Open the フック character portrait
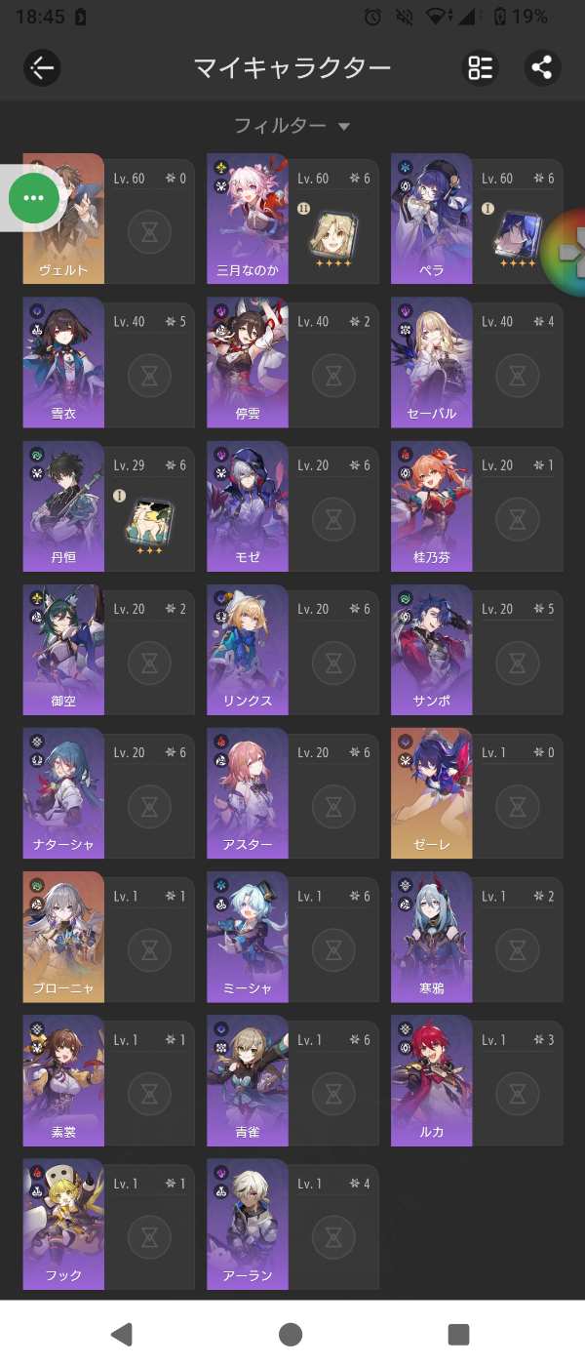585x1367 pixels. [x=63, y=1225]
